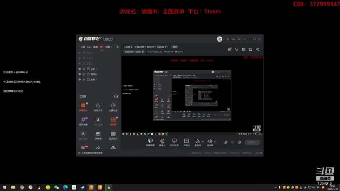Expand the speaker options arrow
340x191 pixels.
215,142
